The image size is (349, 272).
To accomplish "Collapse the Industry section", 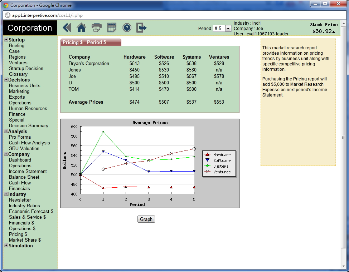I will tap(6, 194).
